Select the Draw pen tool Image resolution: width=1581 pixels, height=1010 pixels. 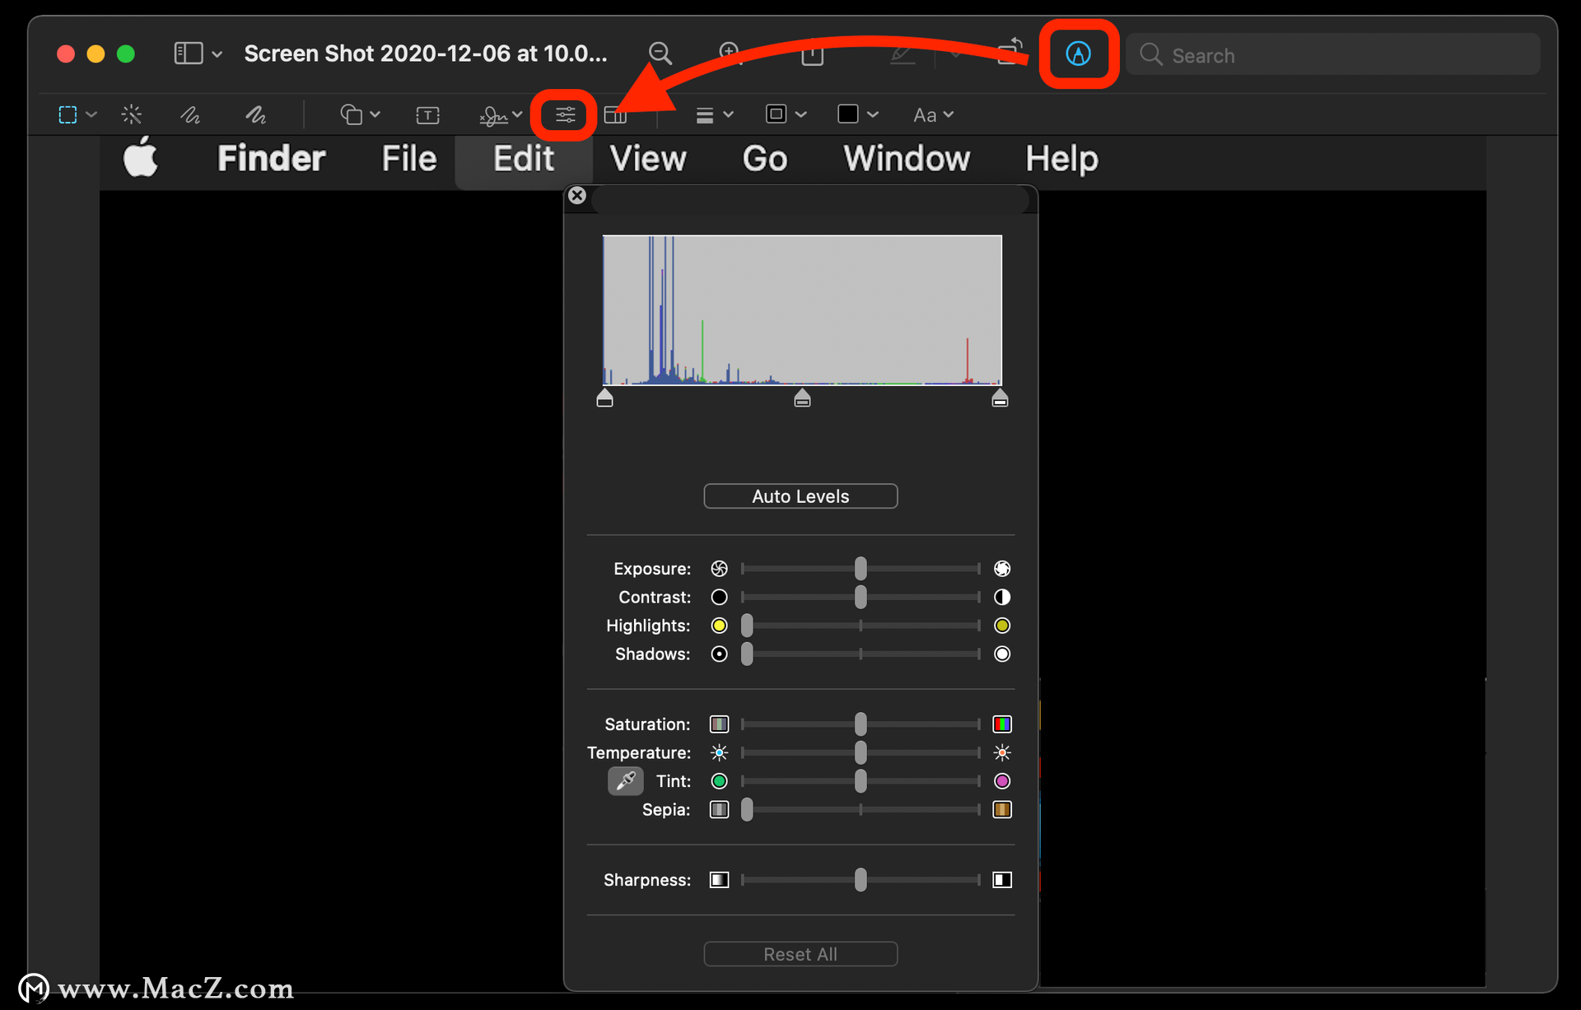pyautogui.click(x=255, y=114)
